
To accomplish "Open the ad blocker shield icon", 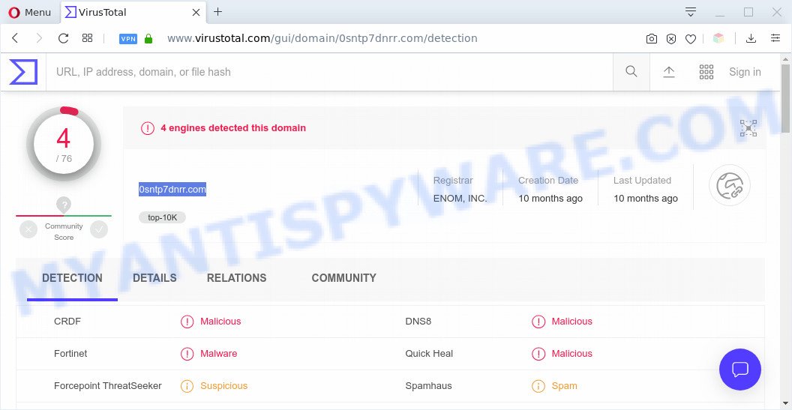I will pos(671,39).
